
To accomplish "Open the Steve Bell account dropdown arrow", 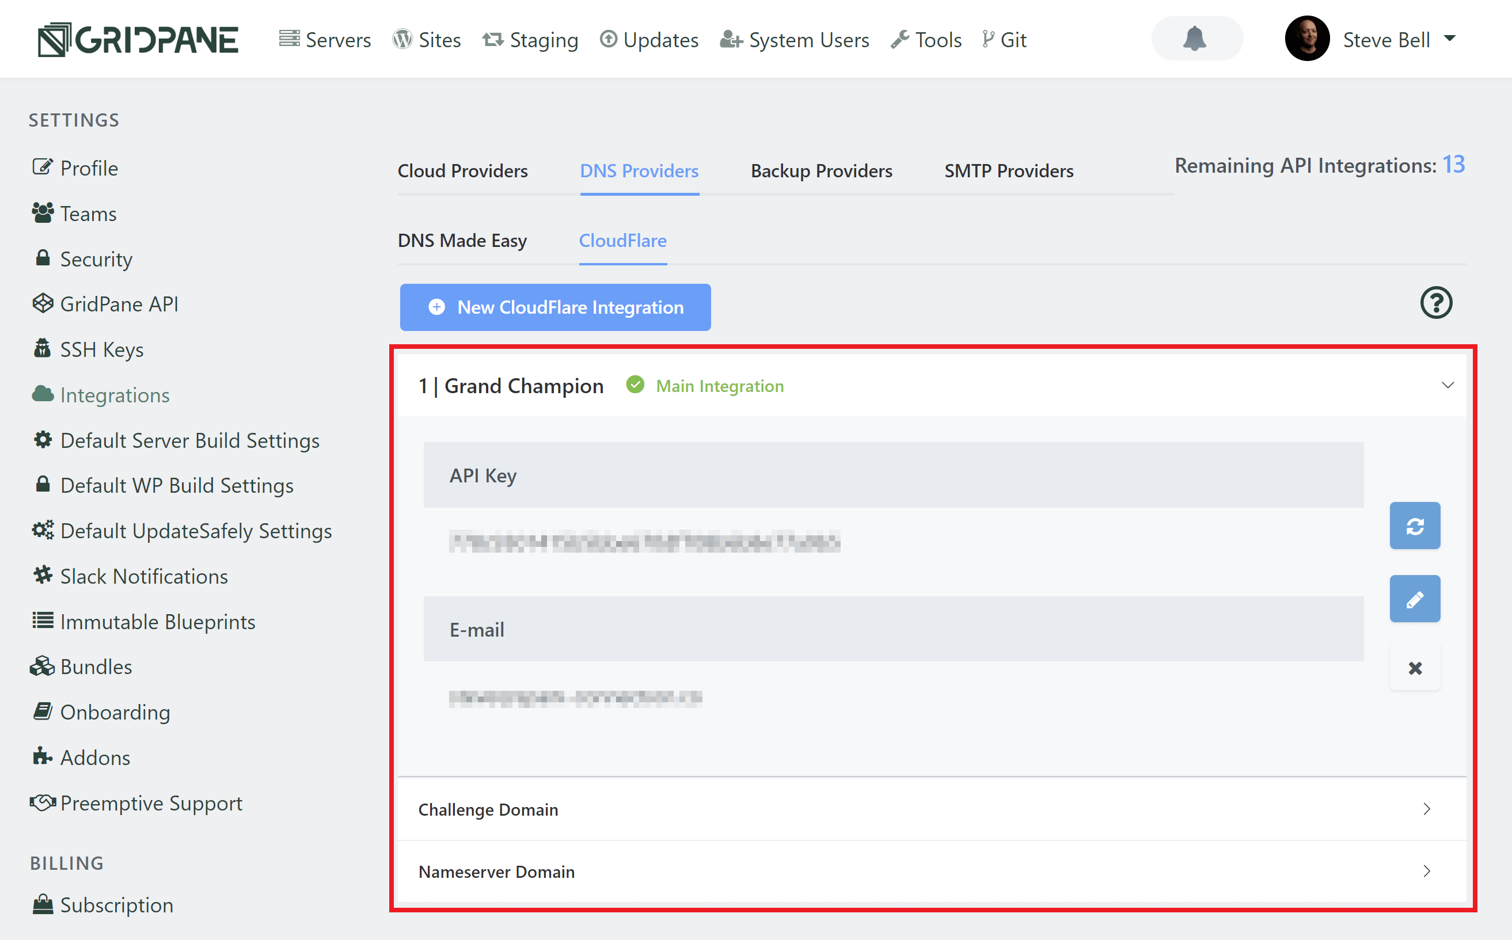I will pos(1450,39).
